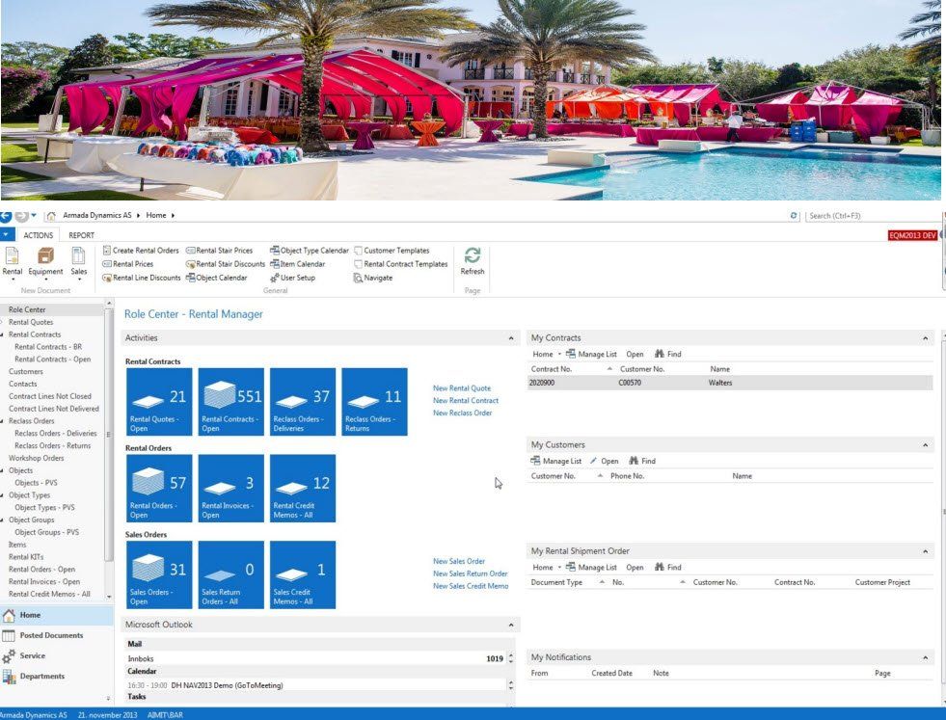The width and height of the screenshot is (946, 720).
Task: Open the Rental new document icon
Action: point(12,256)
